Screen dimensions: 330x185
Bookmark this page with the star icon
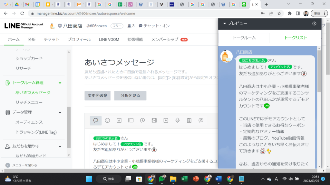279,13
